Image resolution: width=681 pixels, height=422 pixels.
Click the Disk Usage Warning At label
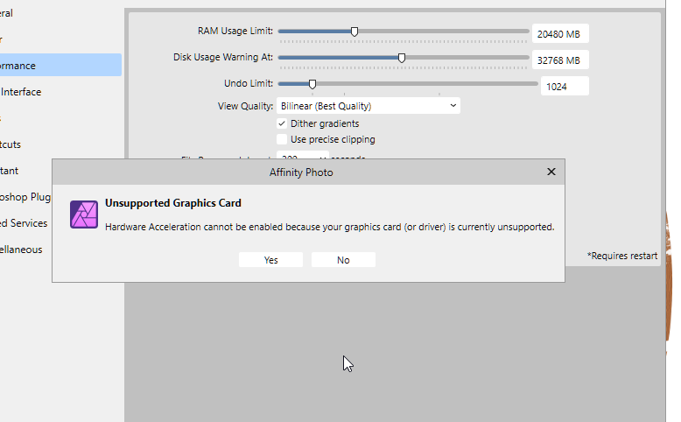(x=223, y=57)
